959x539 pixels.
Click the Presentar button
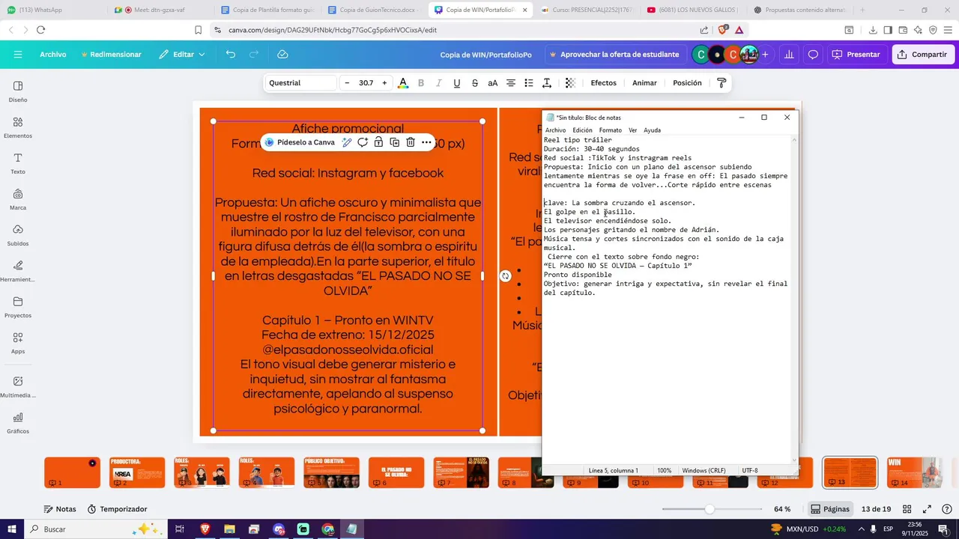click(856, 55)
